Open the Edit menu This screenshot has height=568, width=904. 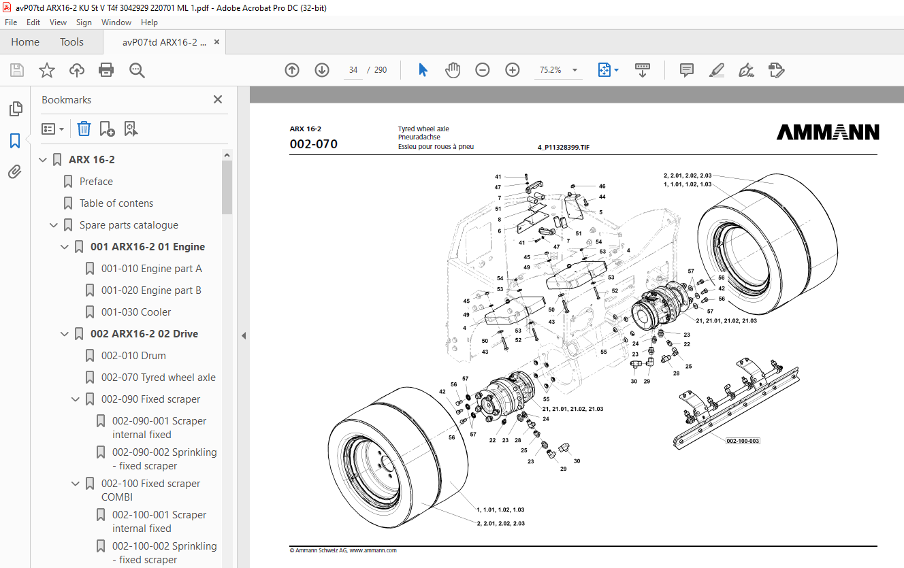[33, 22]
